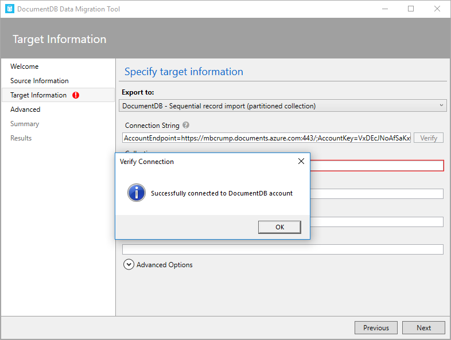451x340 pixels.
Task: Click the 'Successfully connected to DocumentDB account' message
Action: pyautogui.click(x=221, y=193)
